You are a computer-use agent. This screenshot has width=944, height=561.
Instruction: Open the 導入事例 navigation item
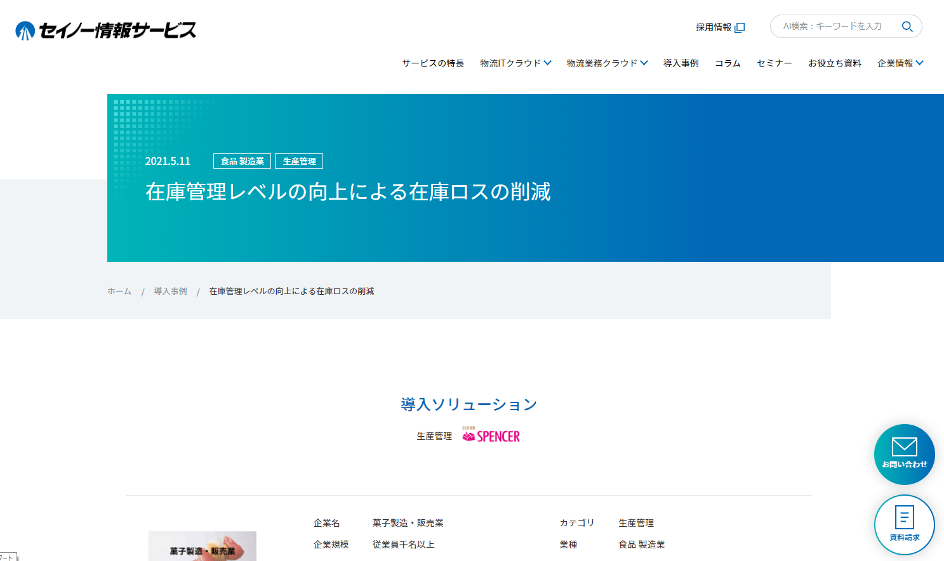(x=681, y=63)
